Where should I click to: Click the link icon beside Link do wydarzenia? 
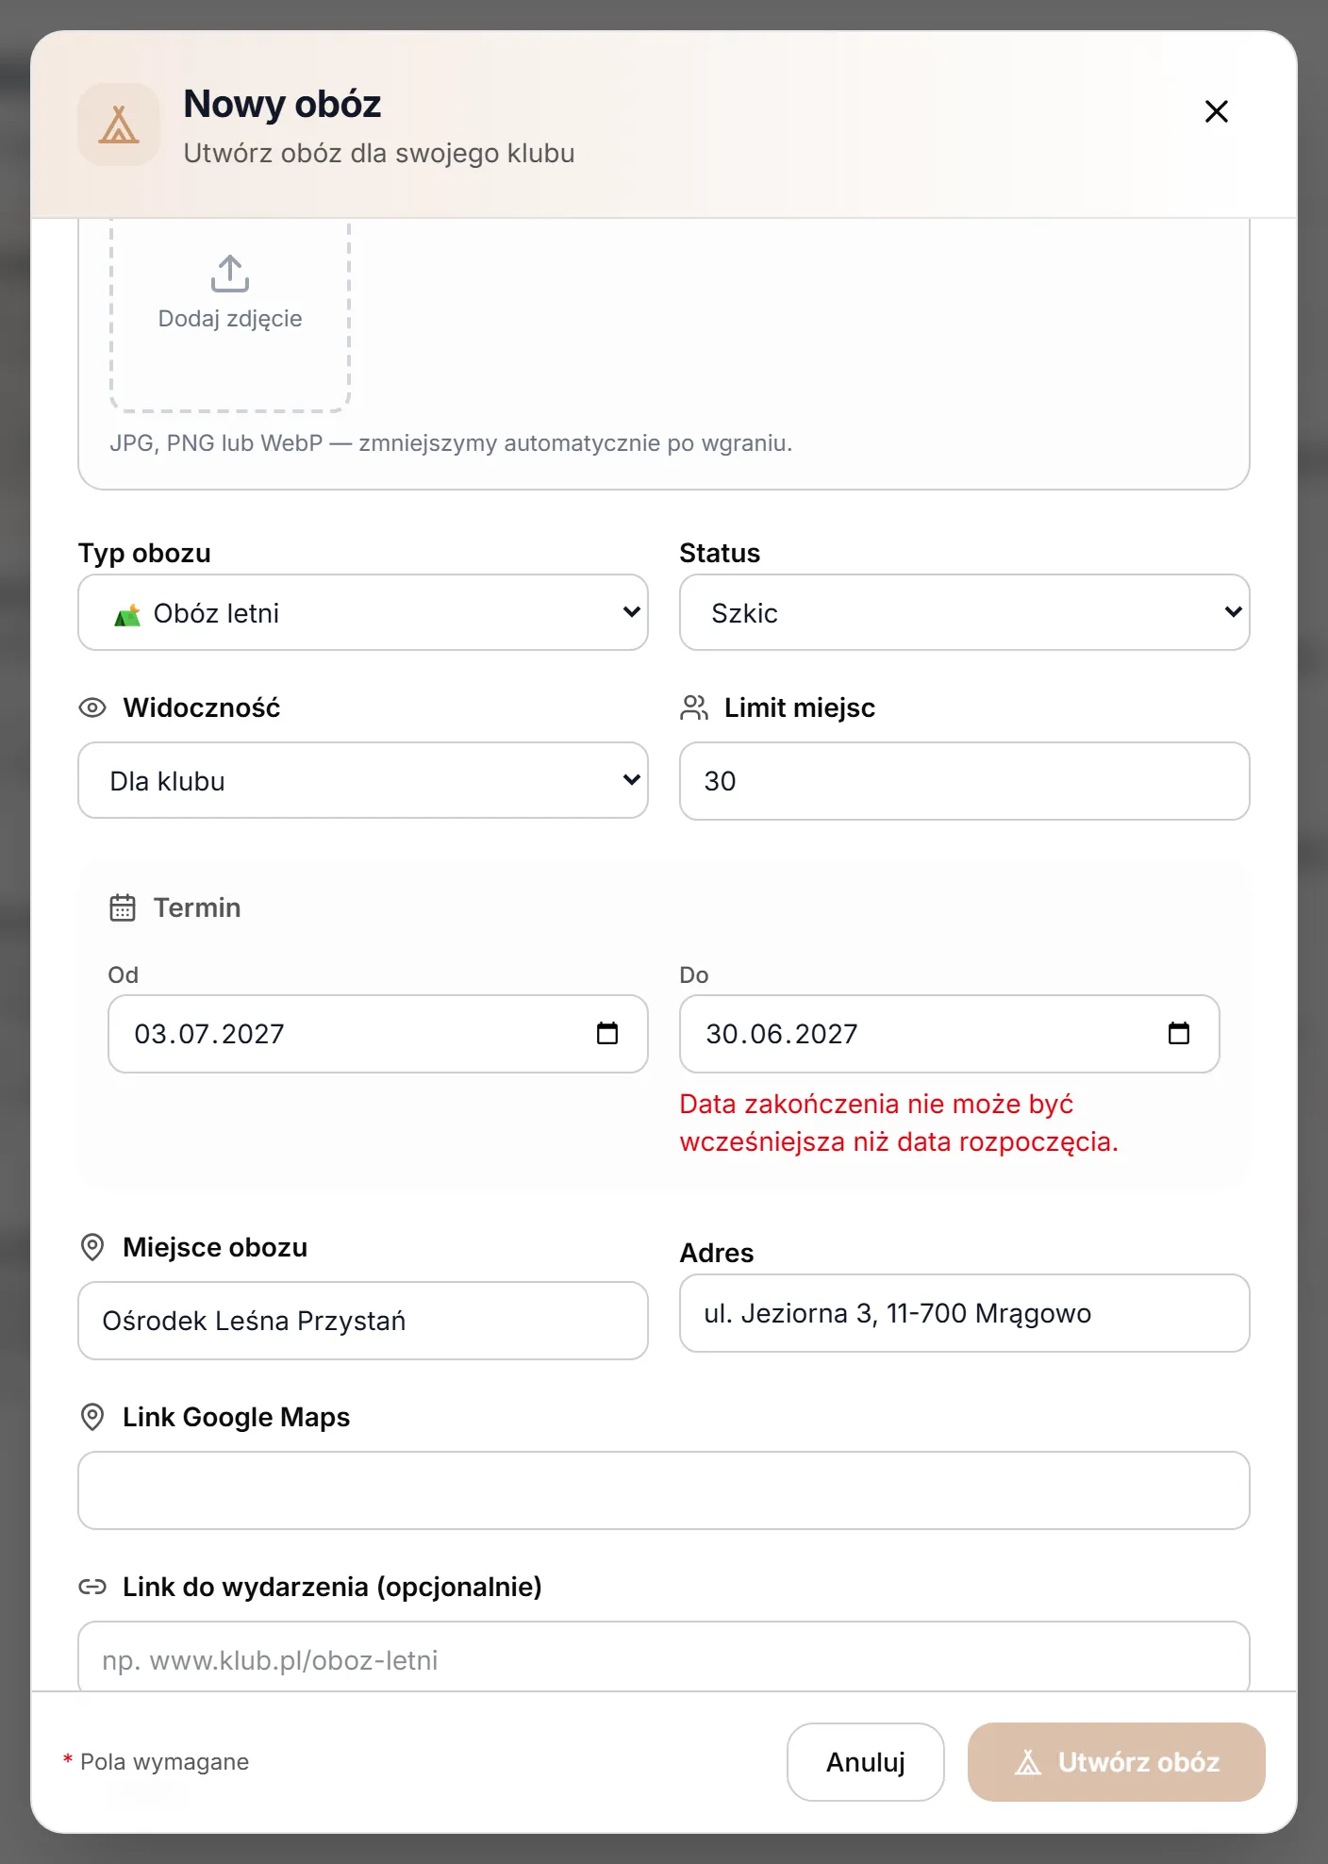[x=92, y=1587]
